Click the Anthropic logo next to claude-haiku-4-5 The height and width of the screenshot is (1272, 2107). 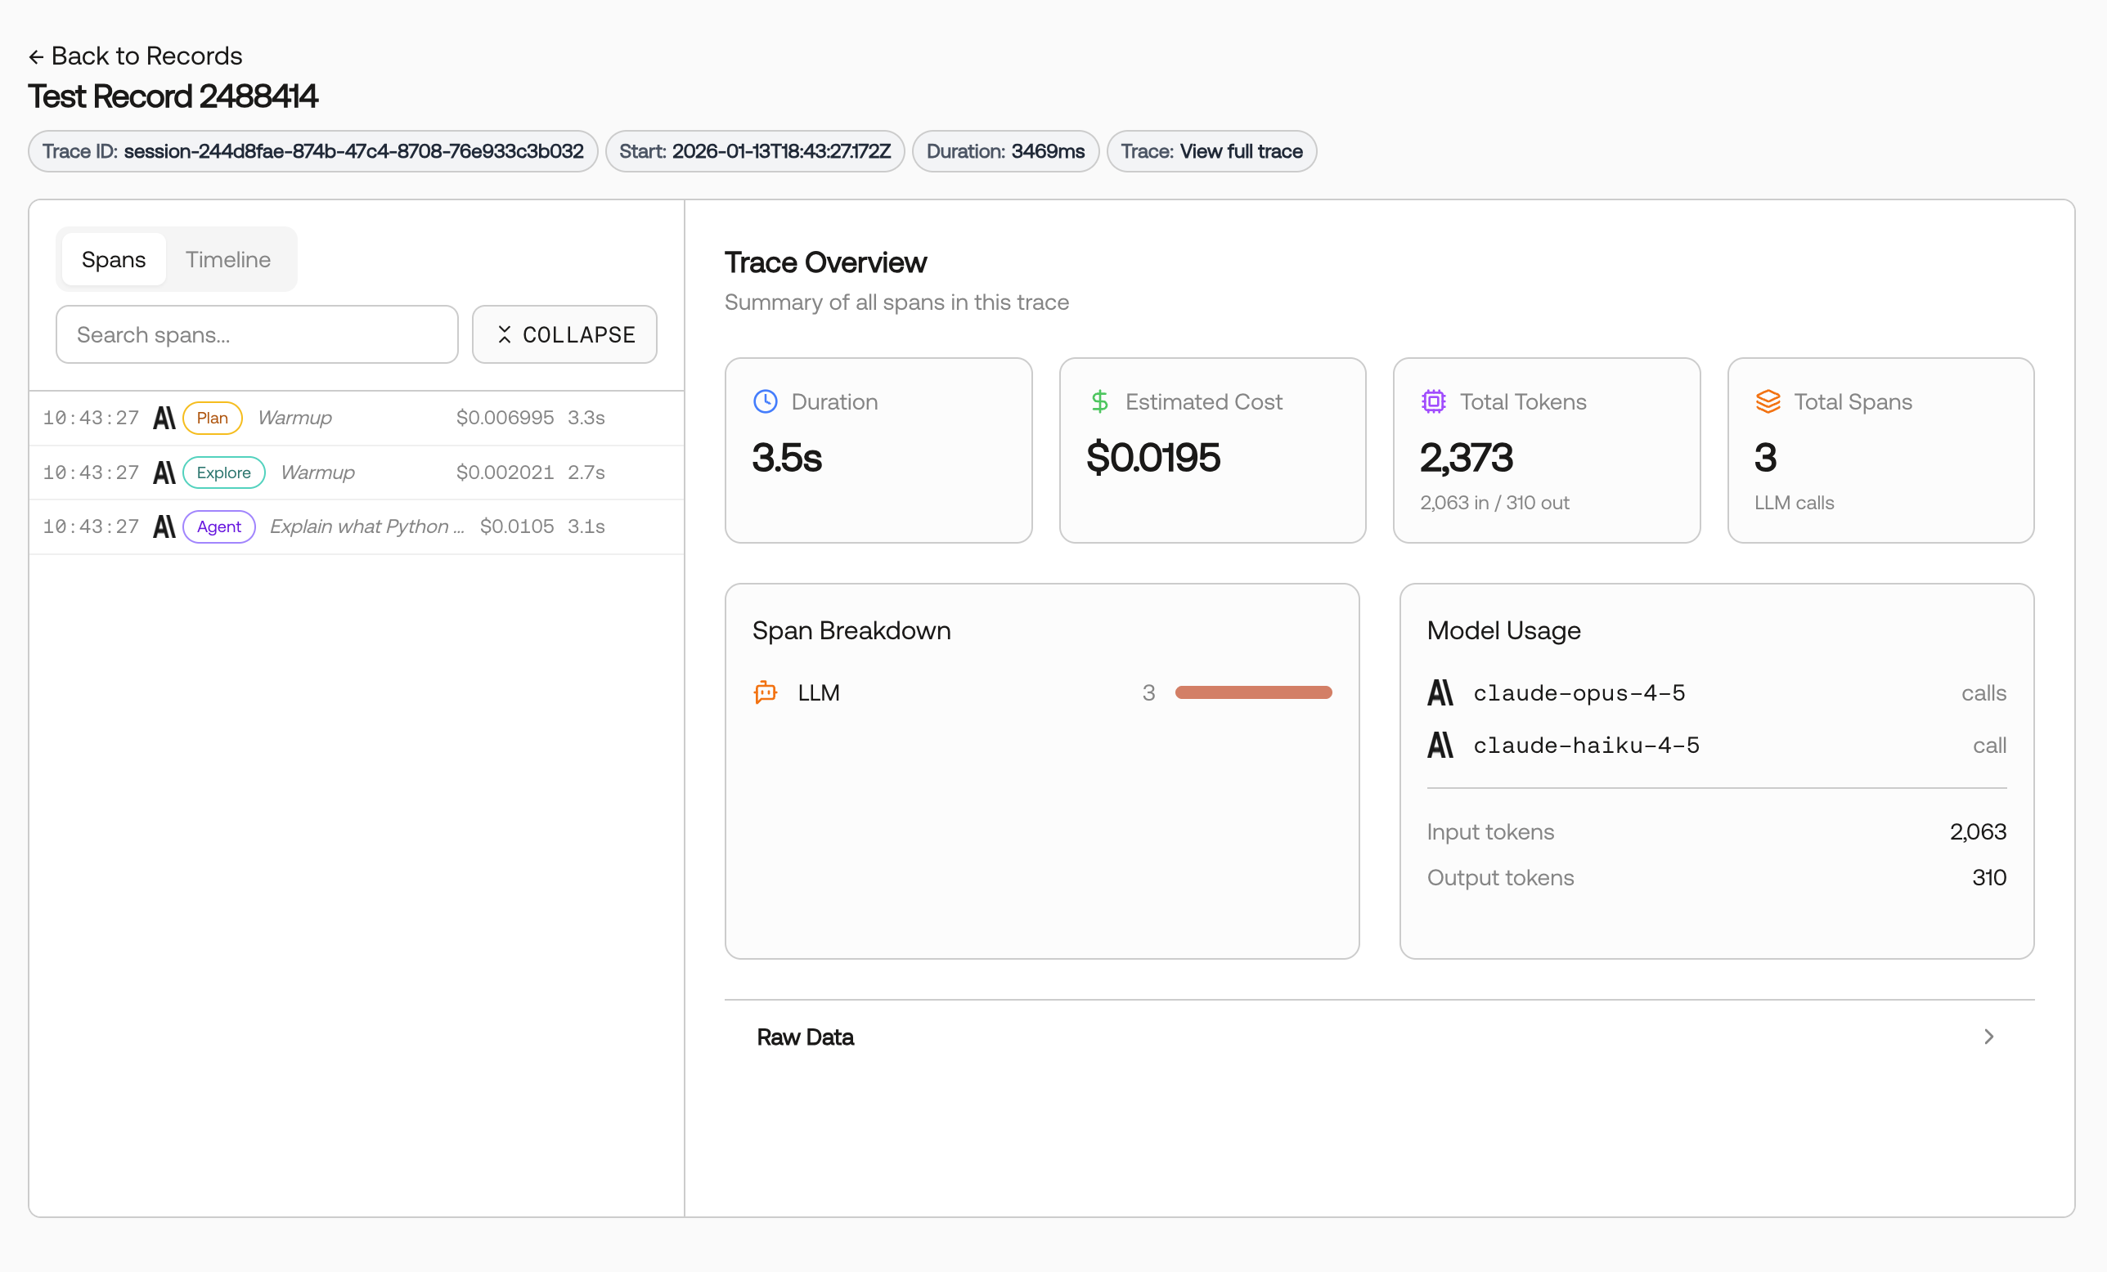pos(1440,746)
